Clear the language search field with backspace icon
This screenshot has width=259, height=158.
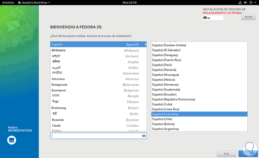[x=143, y=136]
